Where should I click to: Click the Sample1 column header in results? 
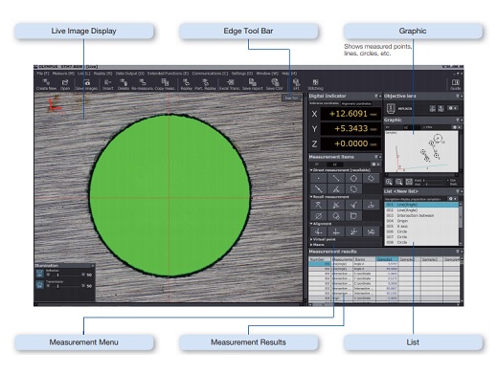pos(387,259)
